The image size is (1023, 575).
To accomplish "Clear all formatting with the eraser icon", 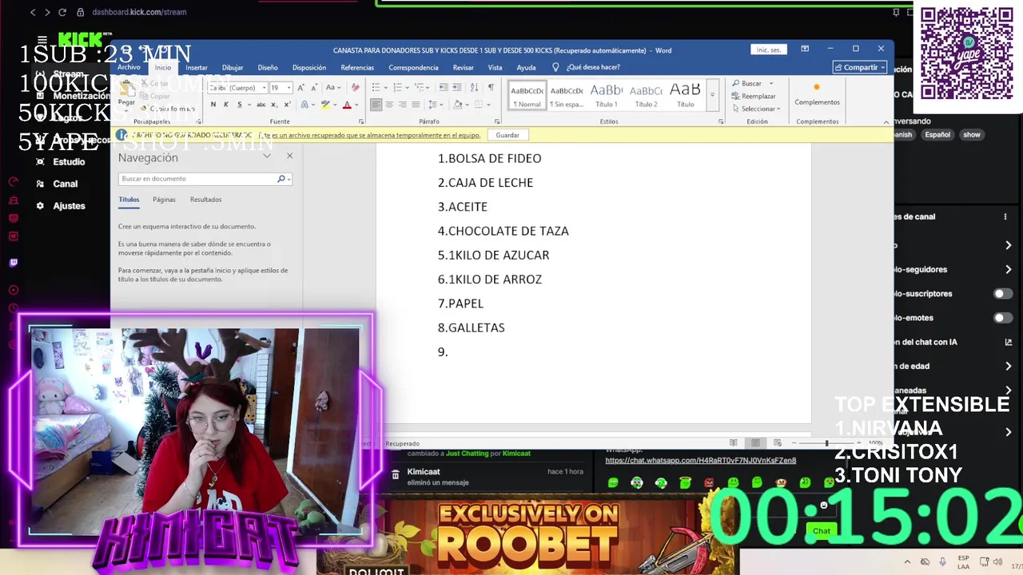I will click(x=356, y=88).
